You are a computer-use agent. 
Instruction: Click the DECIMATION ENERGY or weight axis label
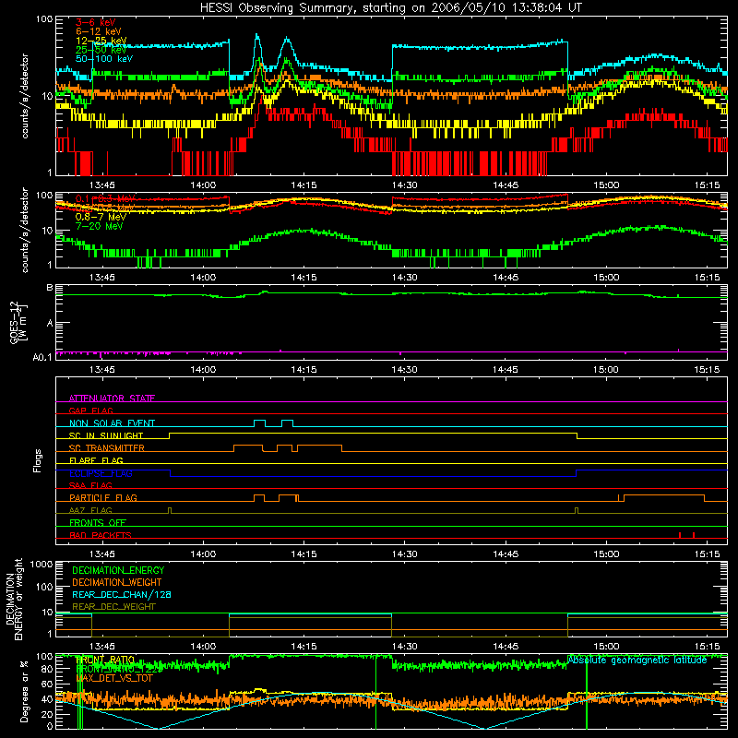click(x=15, y=599)
